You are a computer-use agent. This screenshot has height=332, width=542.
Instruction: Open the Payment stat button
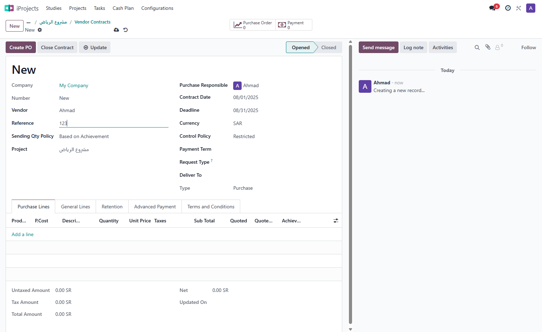(294, 25)
